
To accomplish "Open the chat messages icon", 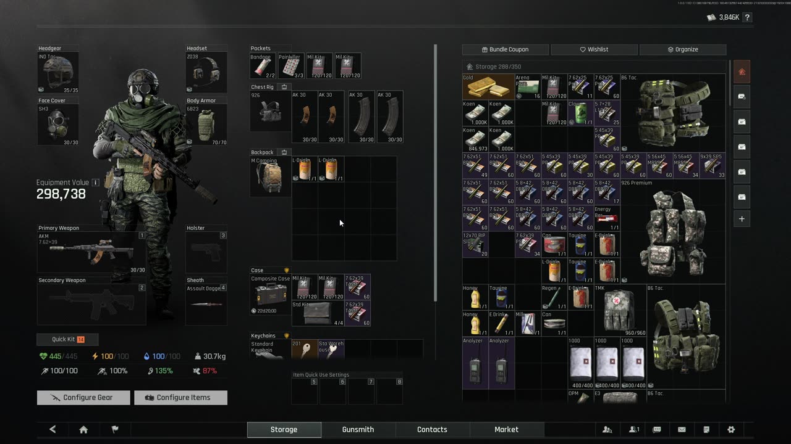I will tap(657, 430).
